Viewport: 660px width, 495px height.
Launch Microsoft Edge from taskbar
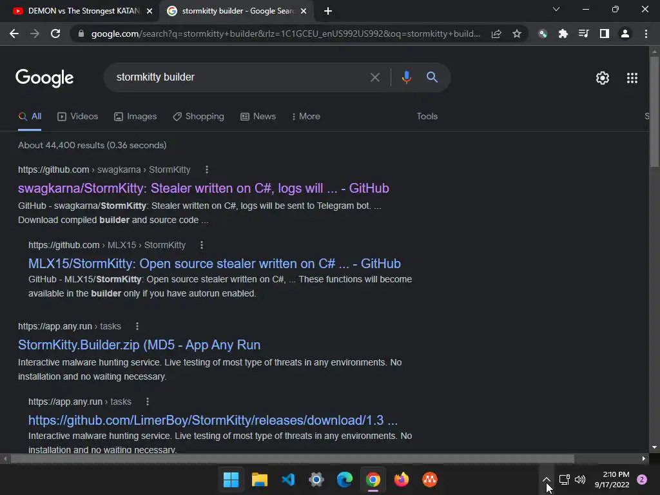pyautogui.click(x=345, y=480)
